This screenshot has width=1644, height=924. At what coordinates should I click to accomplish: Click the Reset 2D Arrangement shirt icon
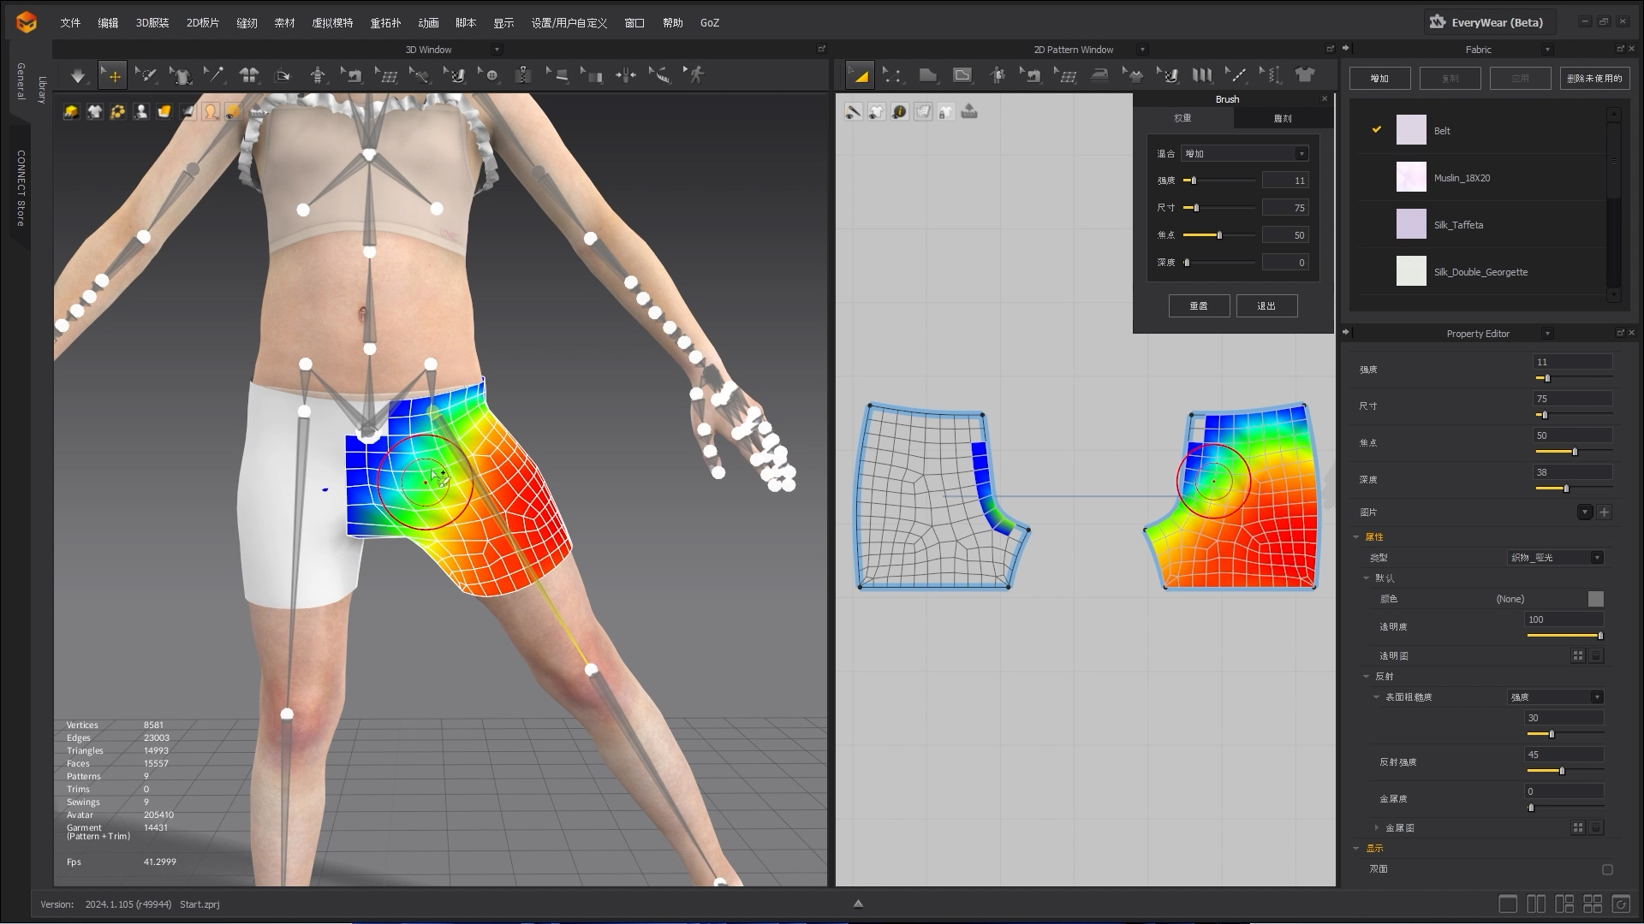tap(1305, 75)
